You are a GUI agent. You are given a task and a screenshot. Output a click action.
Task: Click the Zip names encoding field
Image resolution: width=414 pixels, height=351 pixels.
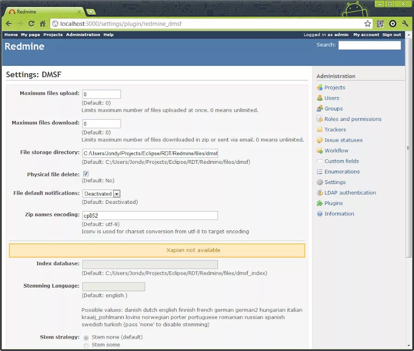pos(150,215)
